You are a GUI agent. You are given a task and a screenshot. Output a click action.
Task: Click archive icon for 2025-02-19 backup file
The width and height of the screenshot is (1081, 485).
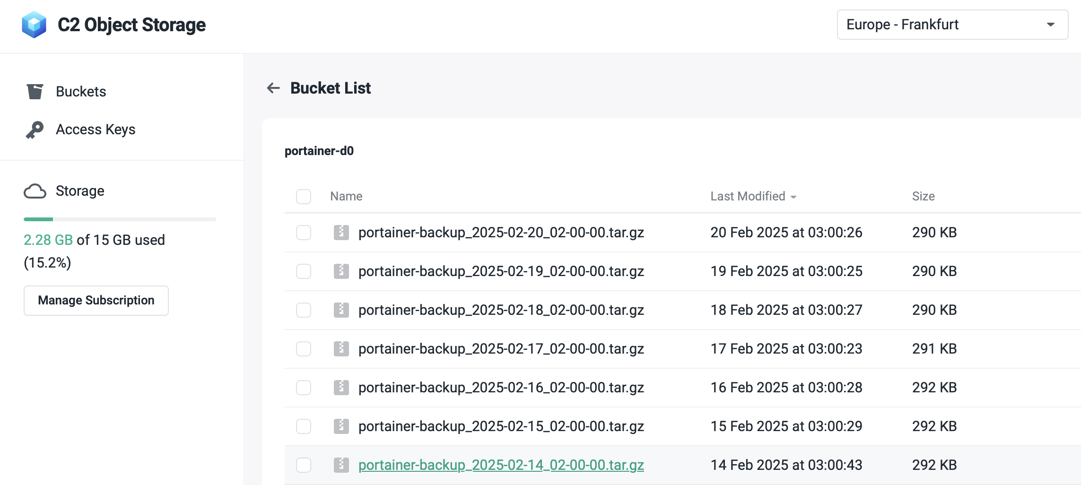[341, 271]
